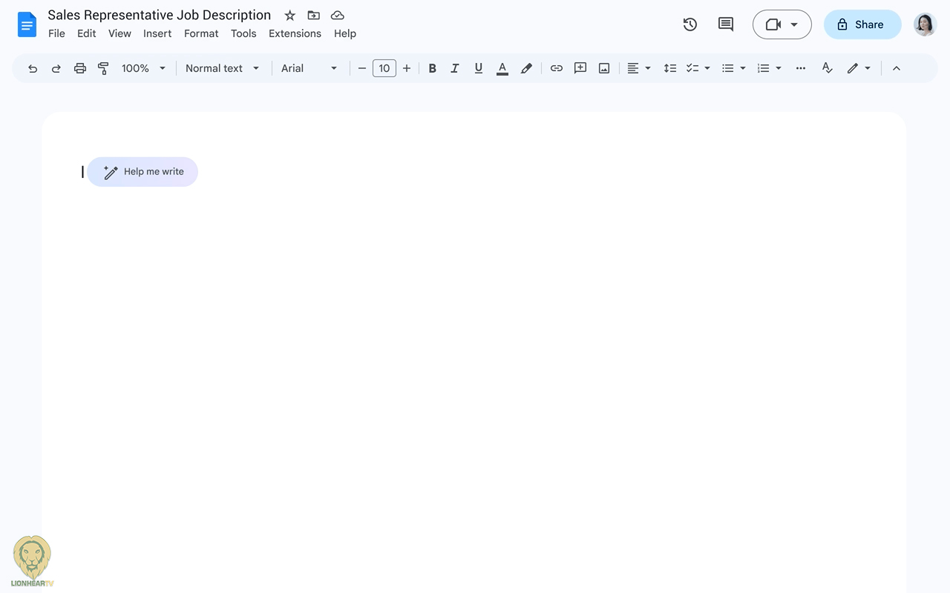Open the Format menu

point(201,33)
